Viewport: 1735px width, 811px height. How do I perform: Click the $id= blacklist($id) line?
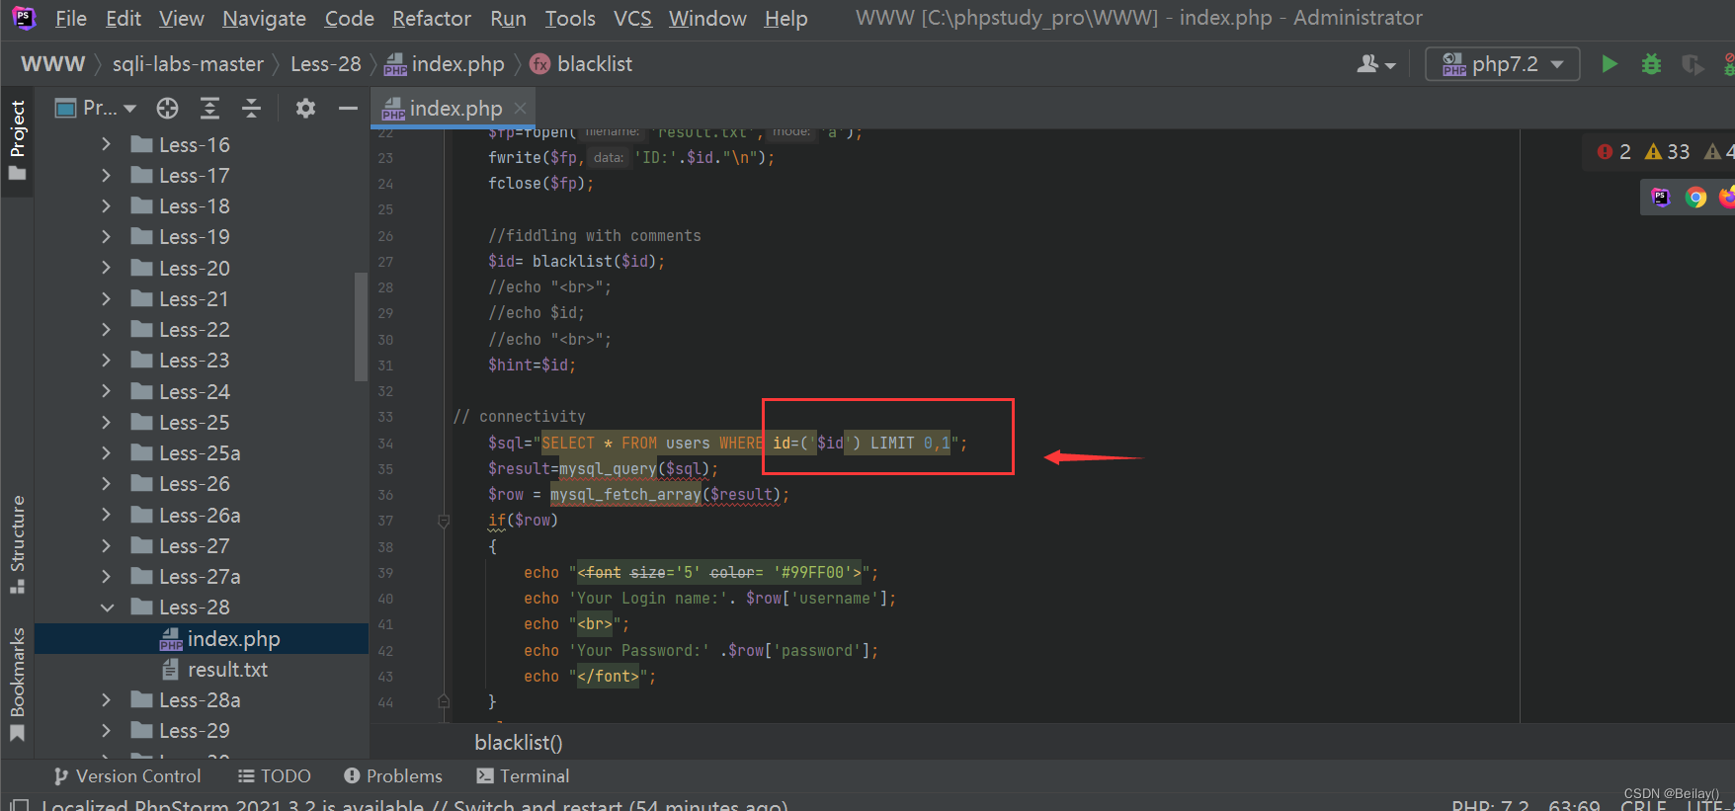(x=576, y=261)
